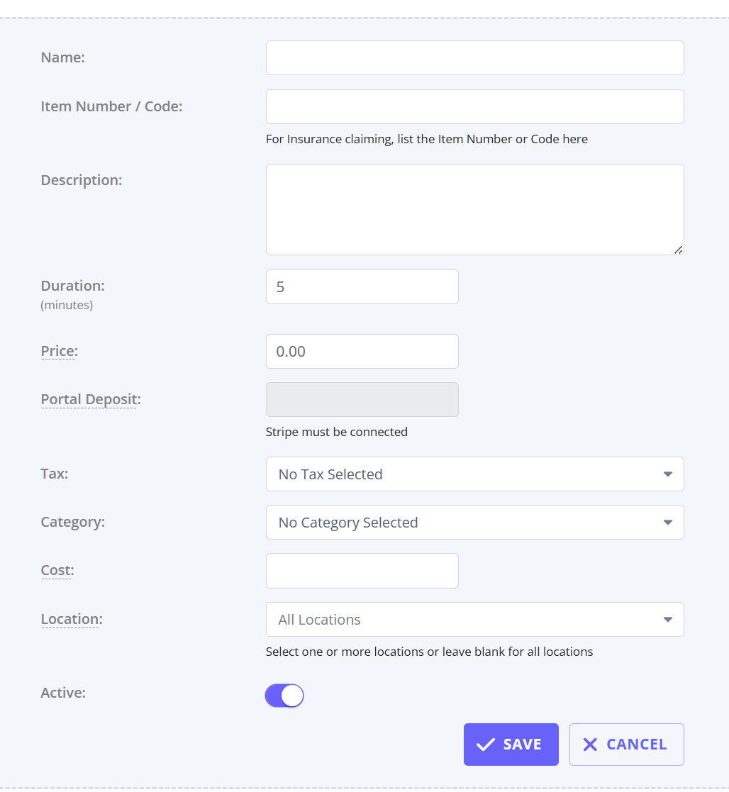The width and height of the screenshot is (729, 792).
Task: Click the underlined Cost label
Action: tap(57, 570)
